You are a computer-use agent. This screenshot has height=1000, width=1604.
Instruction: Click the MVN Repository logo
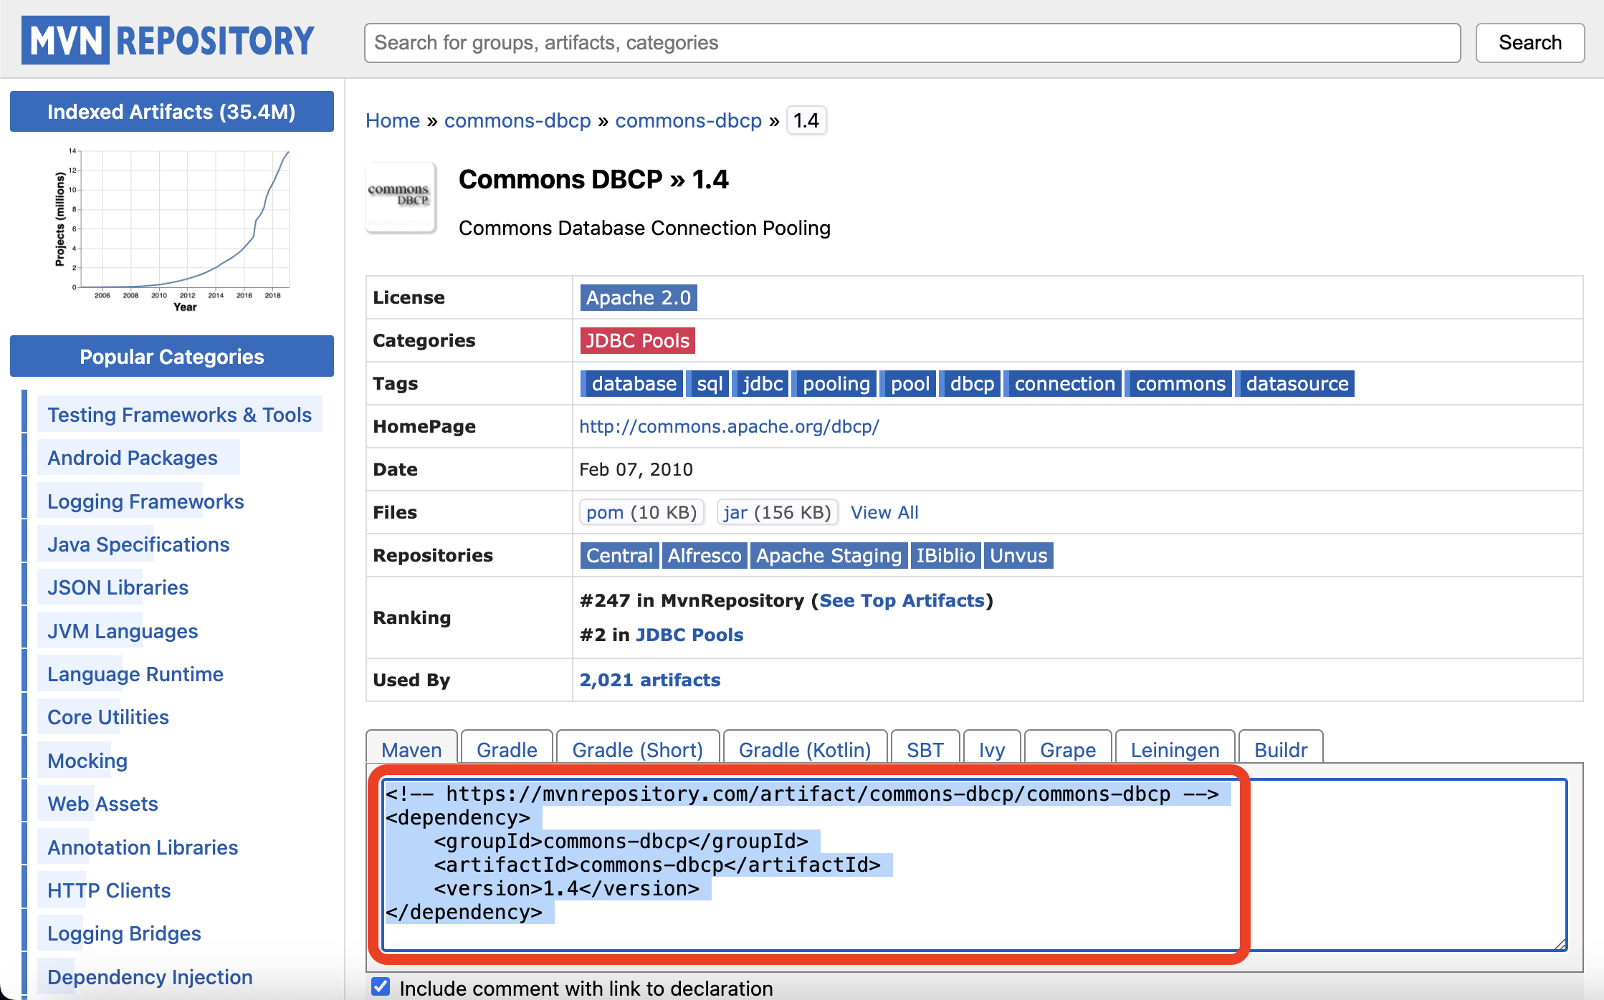[167, 40]
